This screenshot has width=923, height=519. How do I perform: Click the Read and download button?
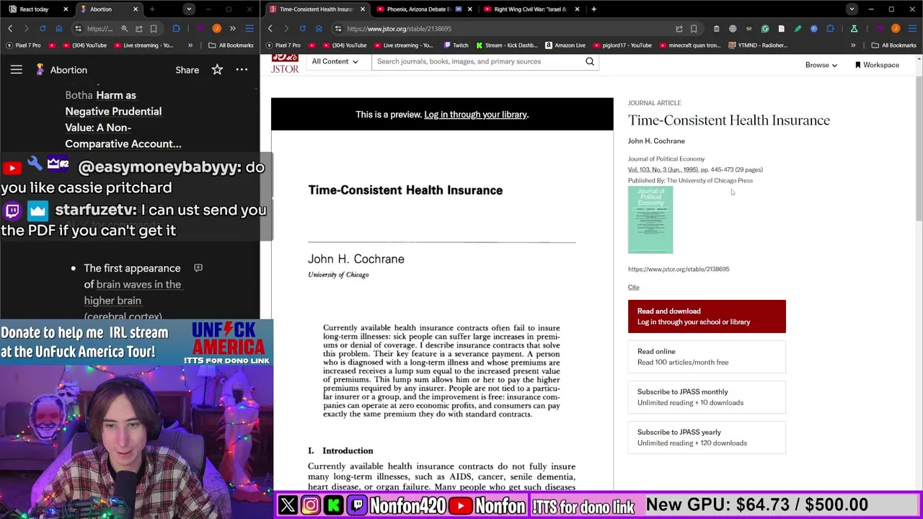click(x=707, y=316)
